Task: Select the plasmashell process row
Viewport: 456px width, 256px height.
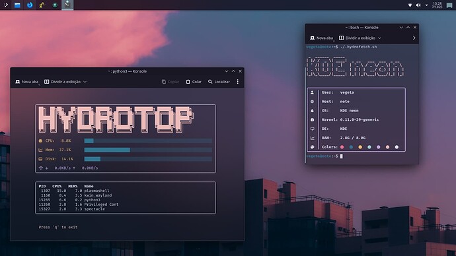Action: tap(74, 191)
